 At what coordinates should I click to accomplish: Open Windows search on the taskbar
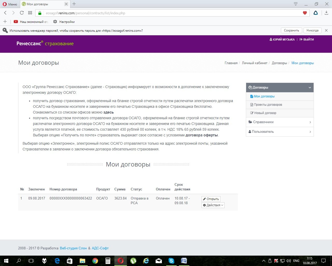click(19, 261)
